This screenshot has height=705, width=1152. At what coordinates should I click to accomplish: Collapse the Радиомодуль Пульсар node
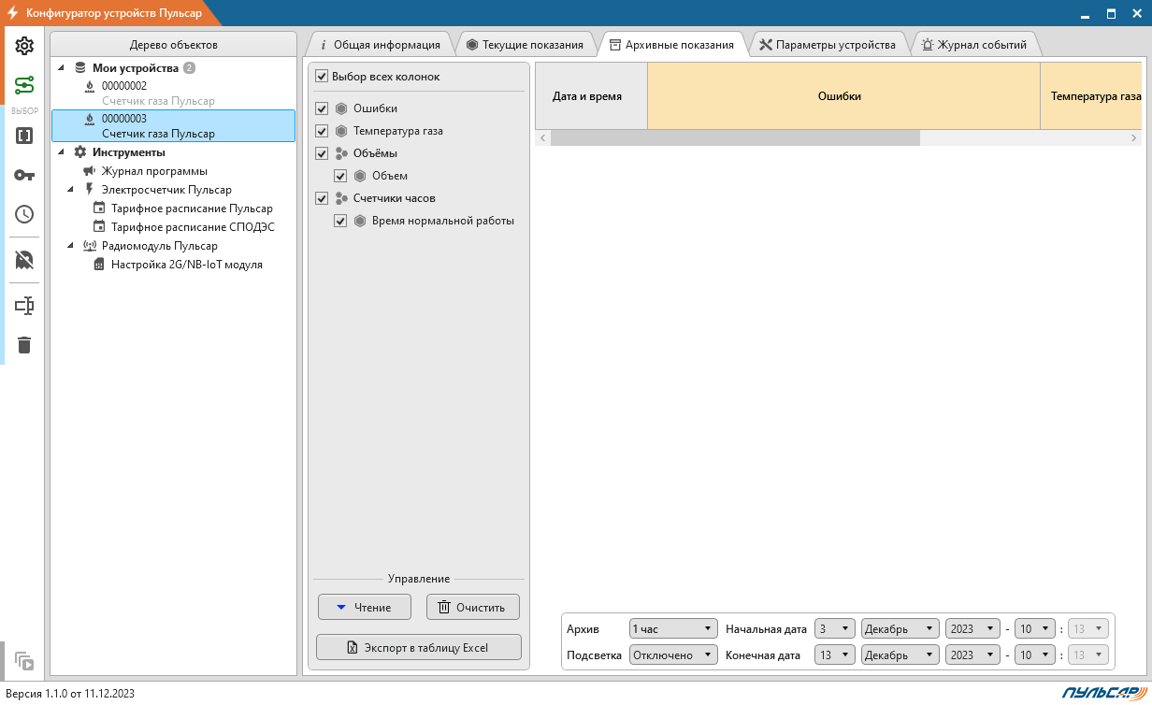[71, 246]
